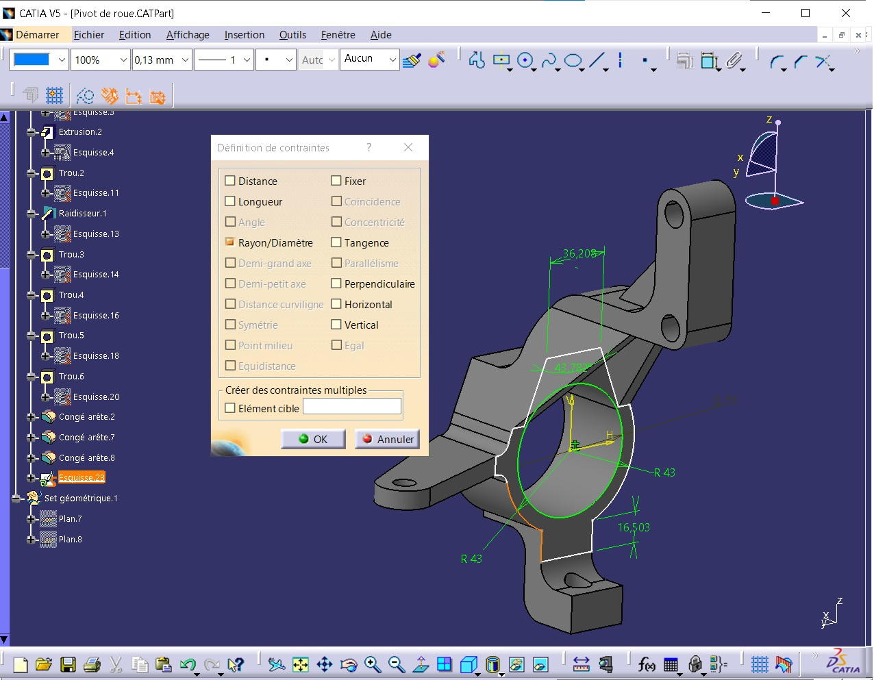Check the Longueur constraint checkbox

click(230, 201)
